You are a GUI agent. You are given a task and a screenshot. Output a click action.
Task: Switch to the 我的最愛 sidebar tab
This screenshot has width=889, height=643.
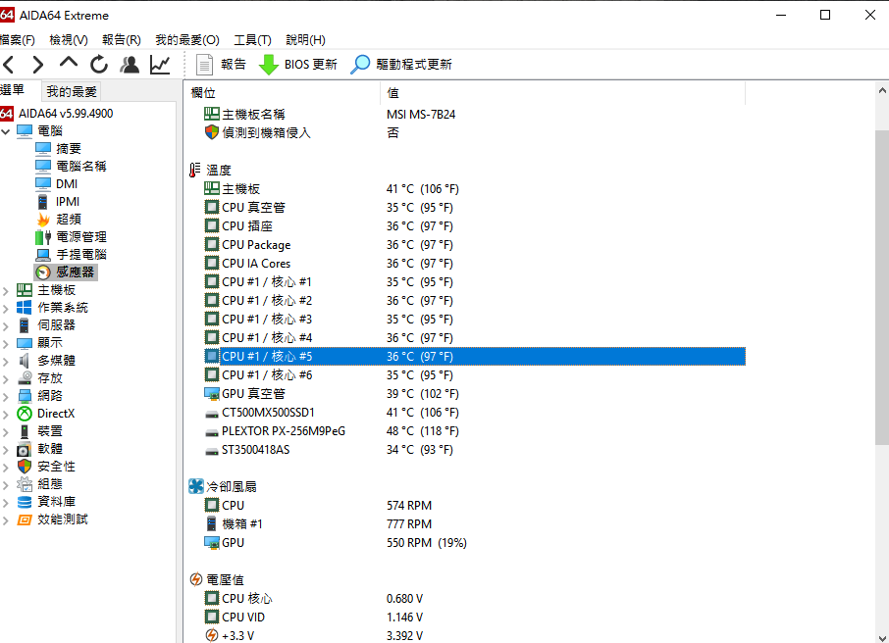click(72, 91)
